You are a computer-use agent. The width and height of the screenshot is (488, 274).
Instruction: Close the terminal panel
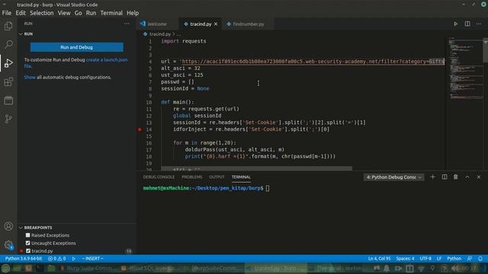[x=479, y=177]
